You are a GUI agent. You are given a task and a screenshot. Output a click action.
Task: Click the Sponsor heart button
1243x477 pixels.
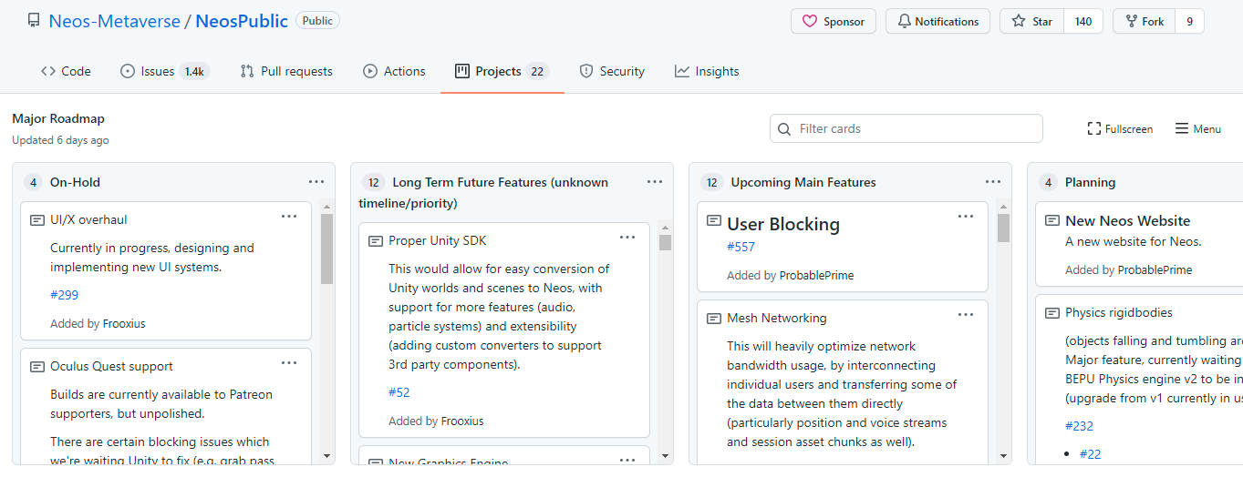(834, 21)
